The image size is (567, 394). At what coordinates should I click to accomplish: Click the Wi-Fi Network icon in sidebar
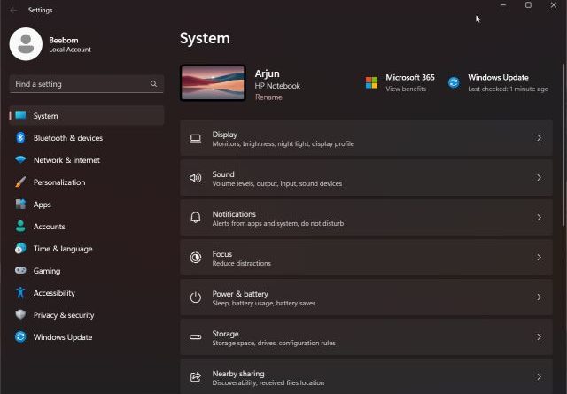[20, 159]
